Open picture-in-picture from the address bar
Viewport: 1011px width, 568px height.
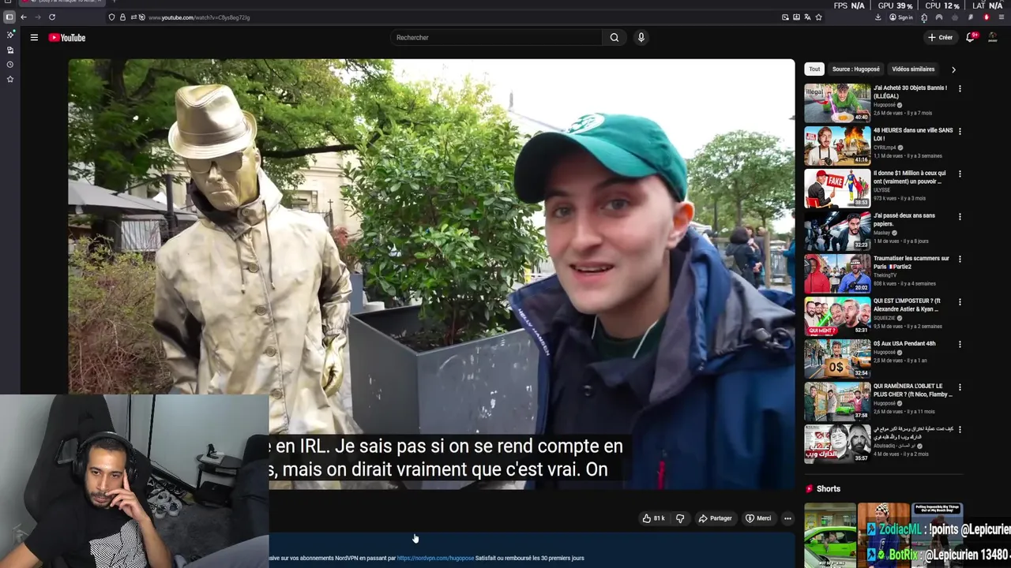[785, 17]
